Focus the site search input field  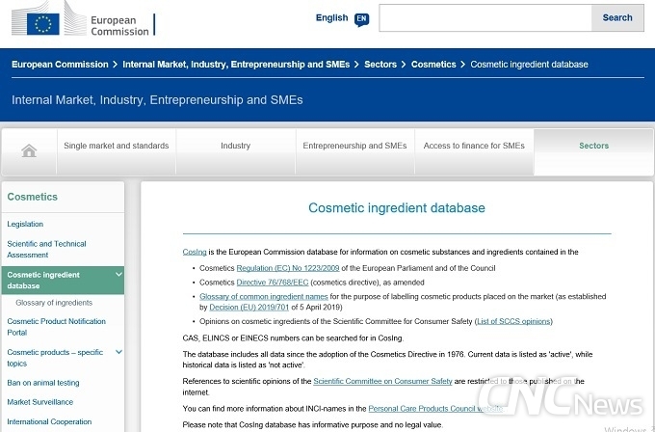tap(485, 18)
